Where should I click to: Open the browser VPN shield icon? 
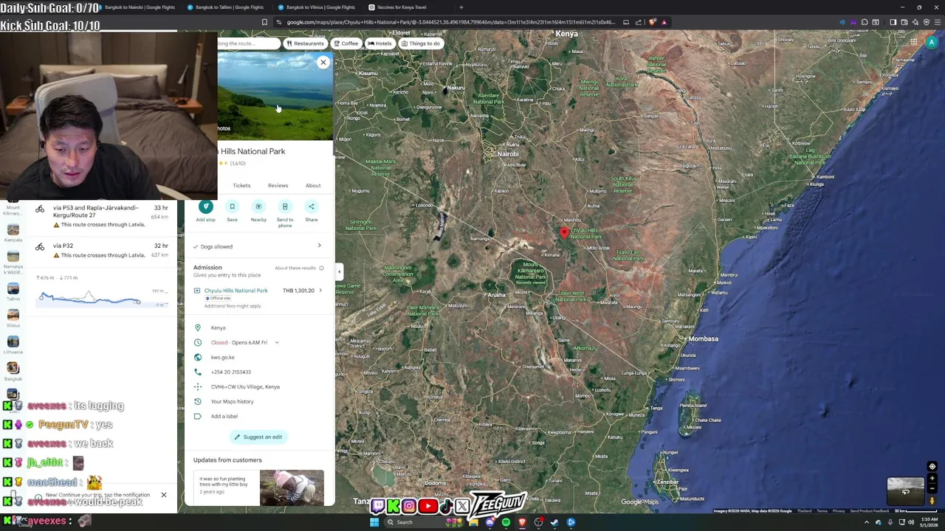pos(926,22)
